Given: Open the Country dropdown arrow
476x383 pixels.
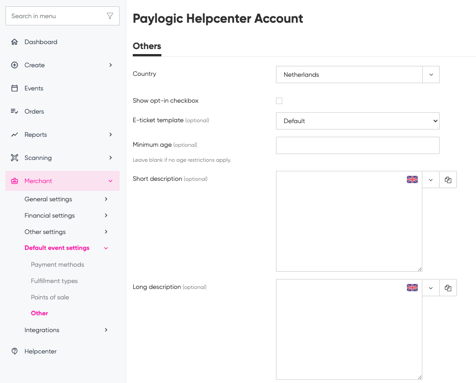Looking at the screenshot, I should coord(431,75).
